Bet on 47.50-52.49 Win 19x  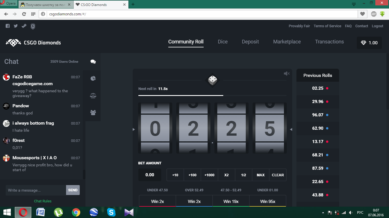tap(231, 201)
